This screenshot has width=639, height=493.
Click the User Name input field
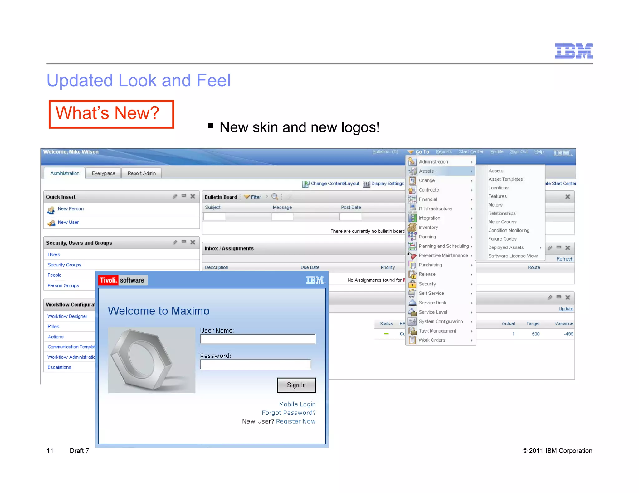point(258,339)
